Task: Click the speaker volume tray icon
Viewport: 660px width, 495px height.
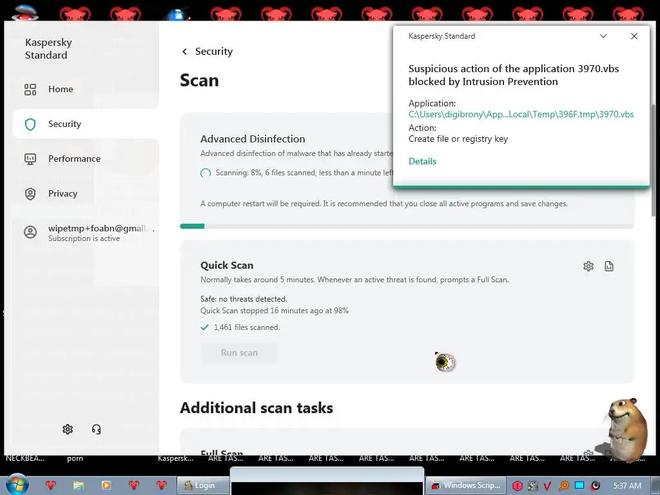Action: 595,486
